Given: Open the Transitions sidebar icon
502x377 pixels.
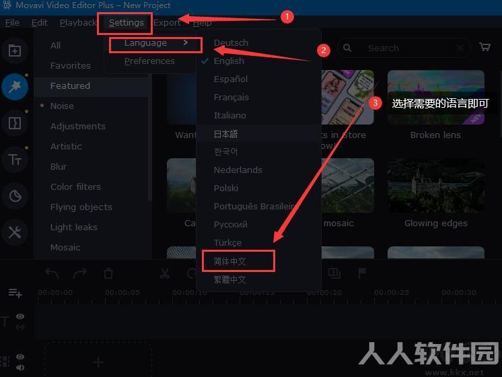Looking at the screenshot, I should pos(15,123).
